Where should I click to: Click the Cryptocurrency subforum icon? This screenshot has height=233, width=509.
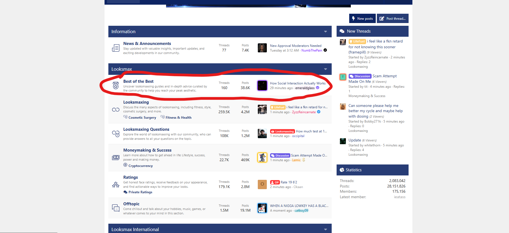pos(125,165)
